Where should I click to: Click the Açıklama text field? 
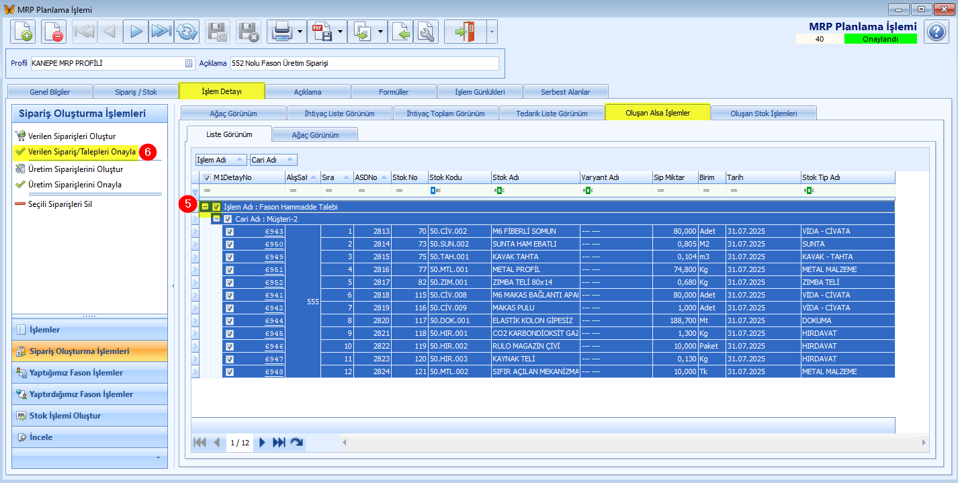click(x=364, y=63)
